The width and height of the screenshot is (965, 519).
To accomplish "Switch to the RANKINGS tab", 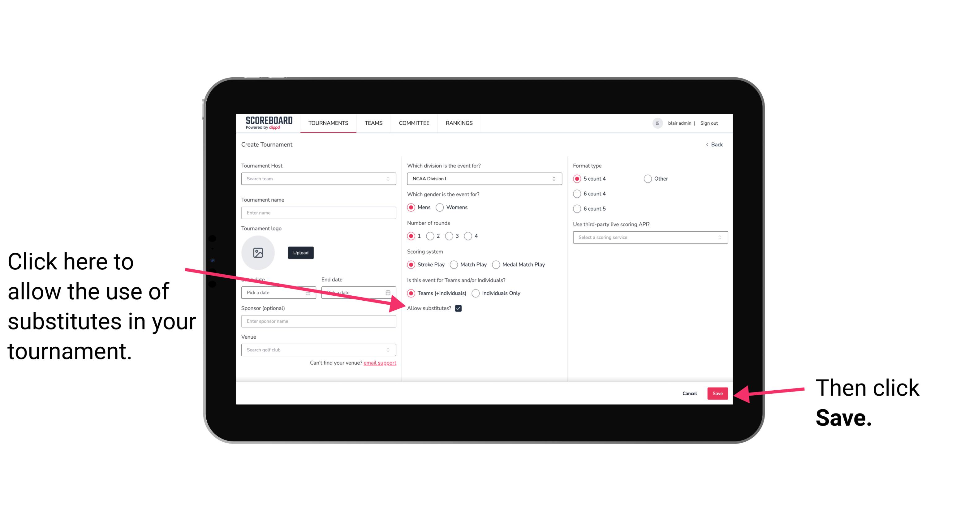I will coord(459,123).
